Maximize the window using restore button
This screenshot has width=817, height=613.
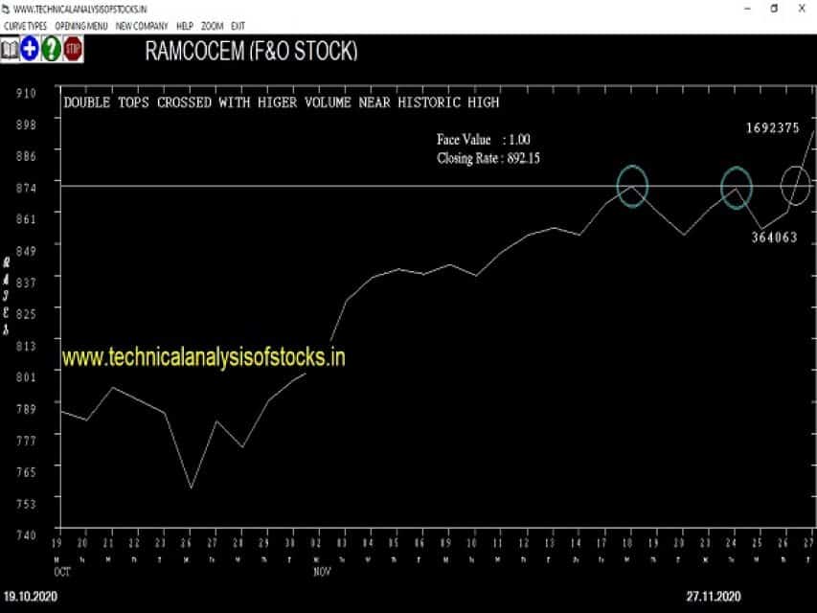(774, 9)
